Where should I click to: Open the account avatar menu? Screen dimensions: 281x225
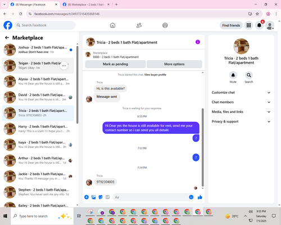[270, 25]
